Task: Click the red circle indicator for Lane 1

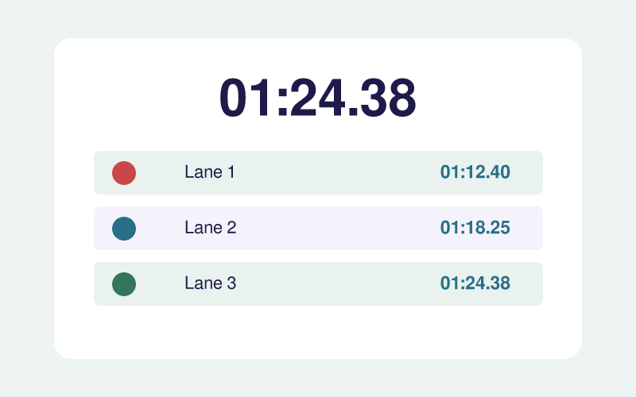Action: click(x=124, y=173)
